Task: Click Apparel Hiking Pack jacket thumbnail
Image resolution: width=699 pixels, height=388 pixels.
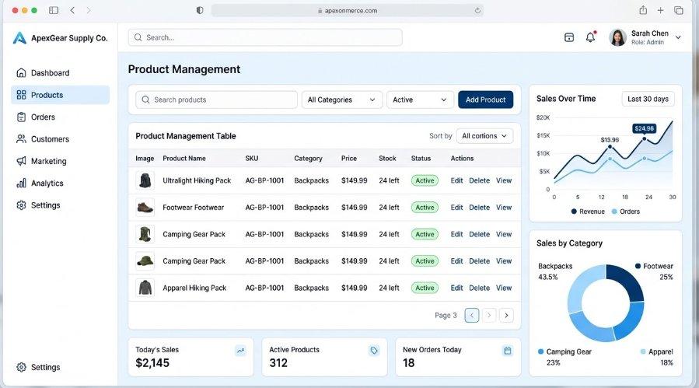Action: click(145, 288)
